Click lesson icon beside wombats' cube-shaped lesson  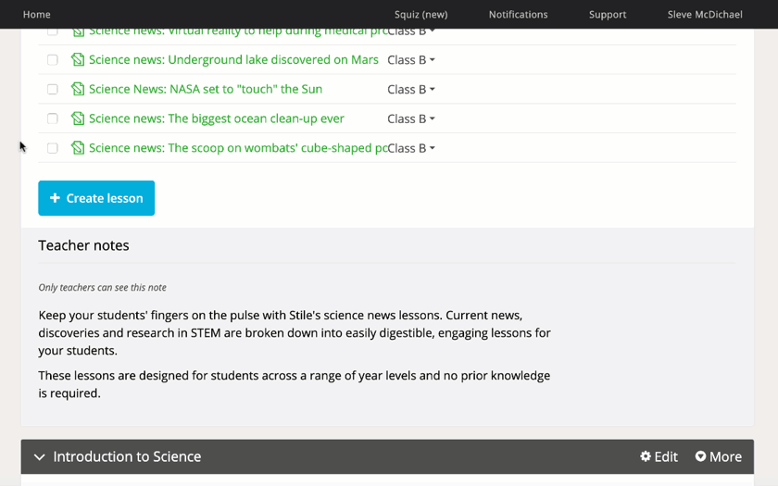pyautogui.click(x=78, y=148)
